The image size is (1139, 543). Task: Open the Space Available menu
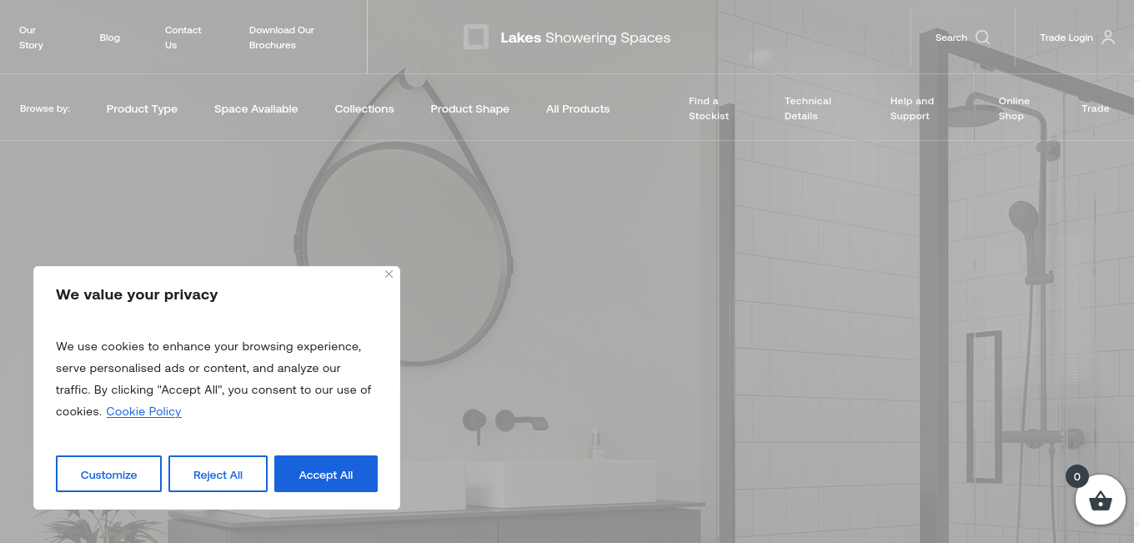coord(256,108)
